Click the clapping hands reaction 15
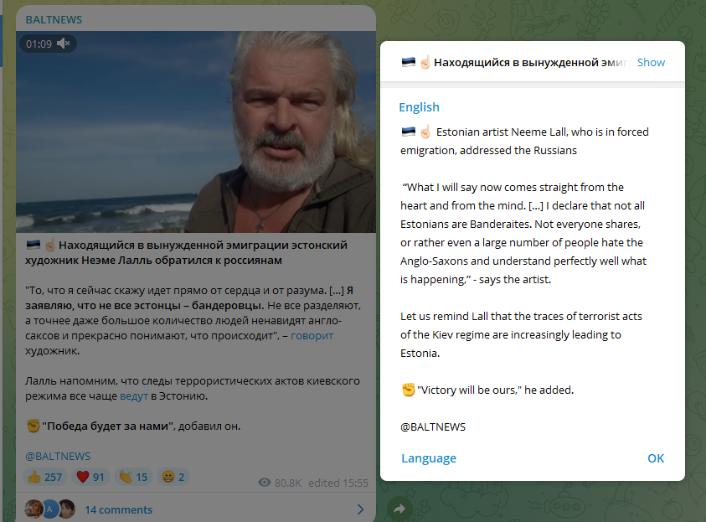Image resolution: width=706 pixels, height=522 pixels. 134,477
